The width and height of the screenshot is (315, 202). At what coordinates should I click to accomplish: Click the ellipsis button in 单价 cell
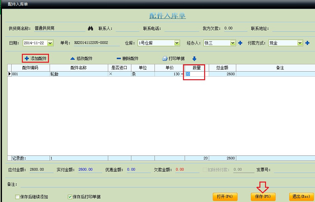[182, 74]
